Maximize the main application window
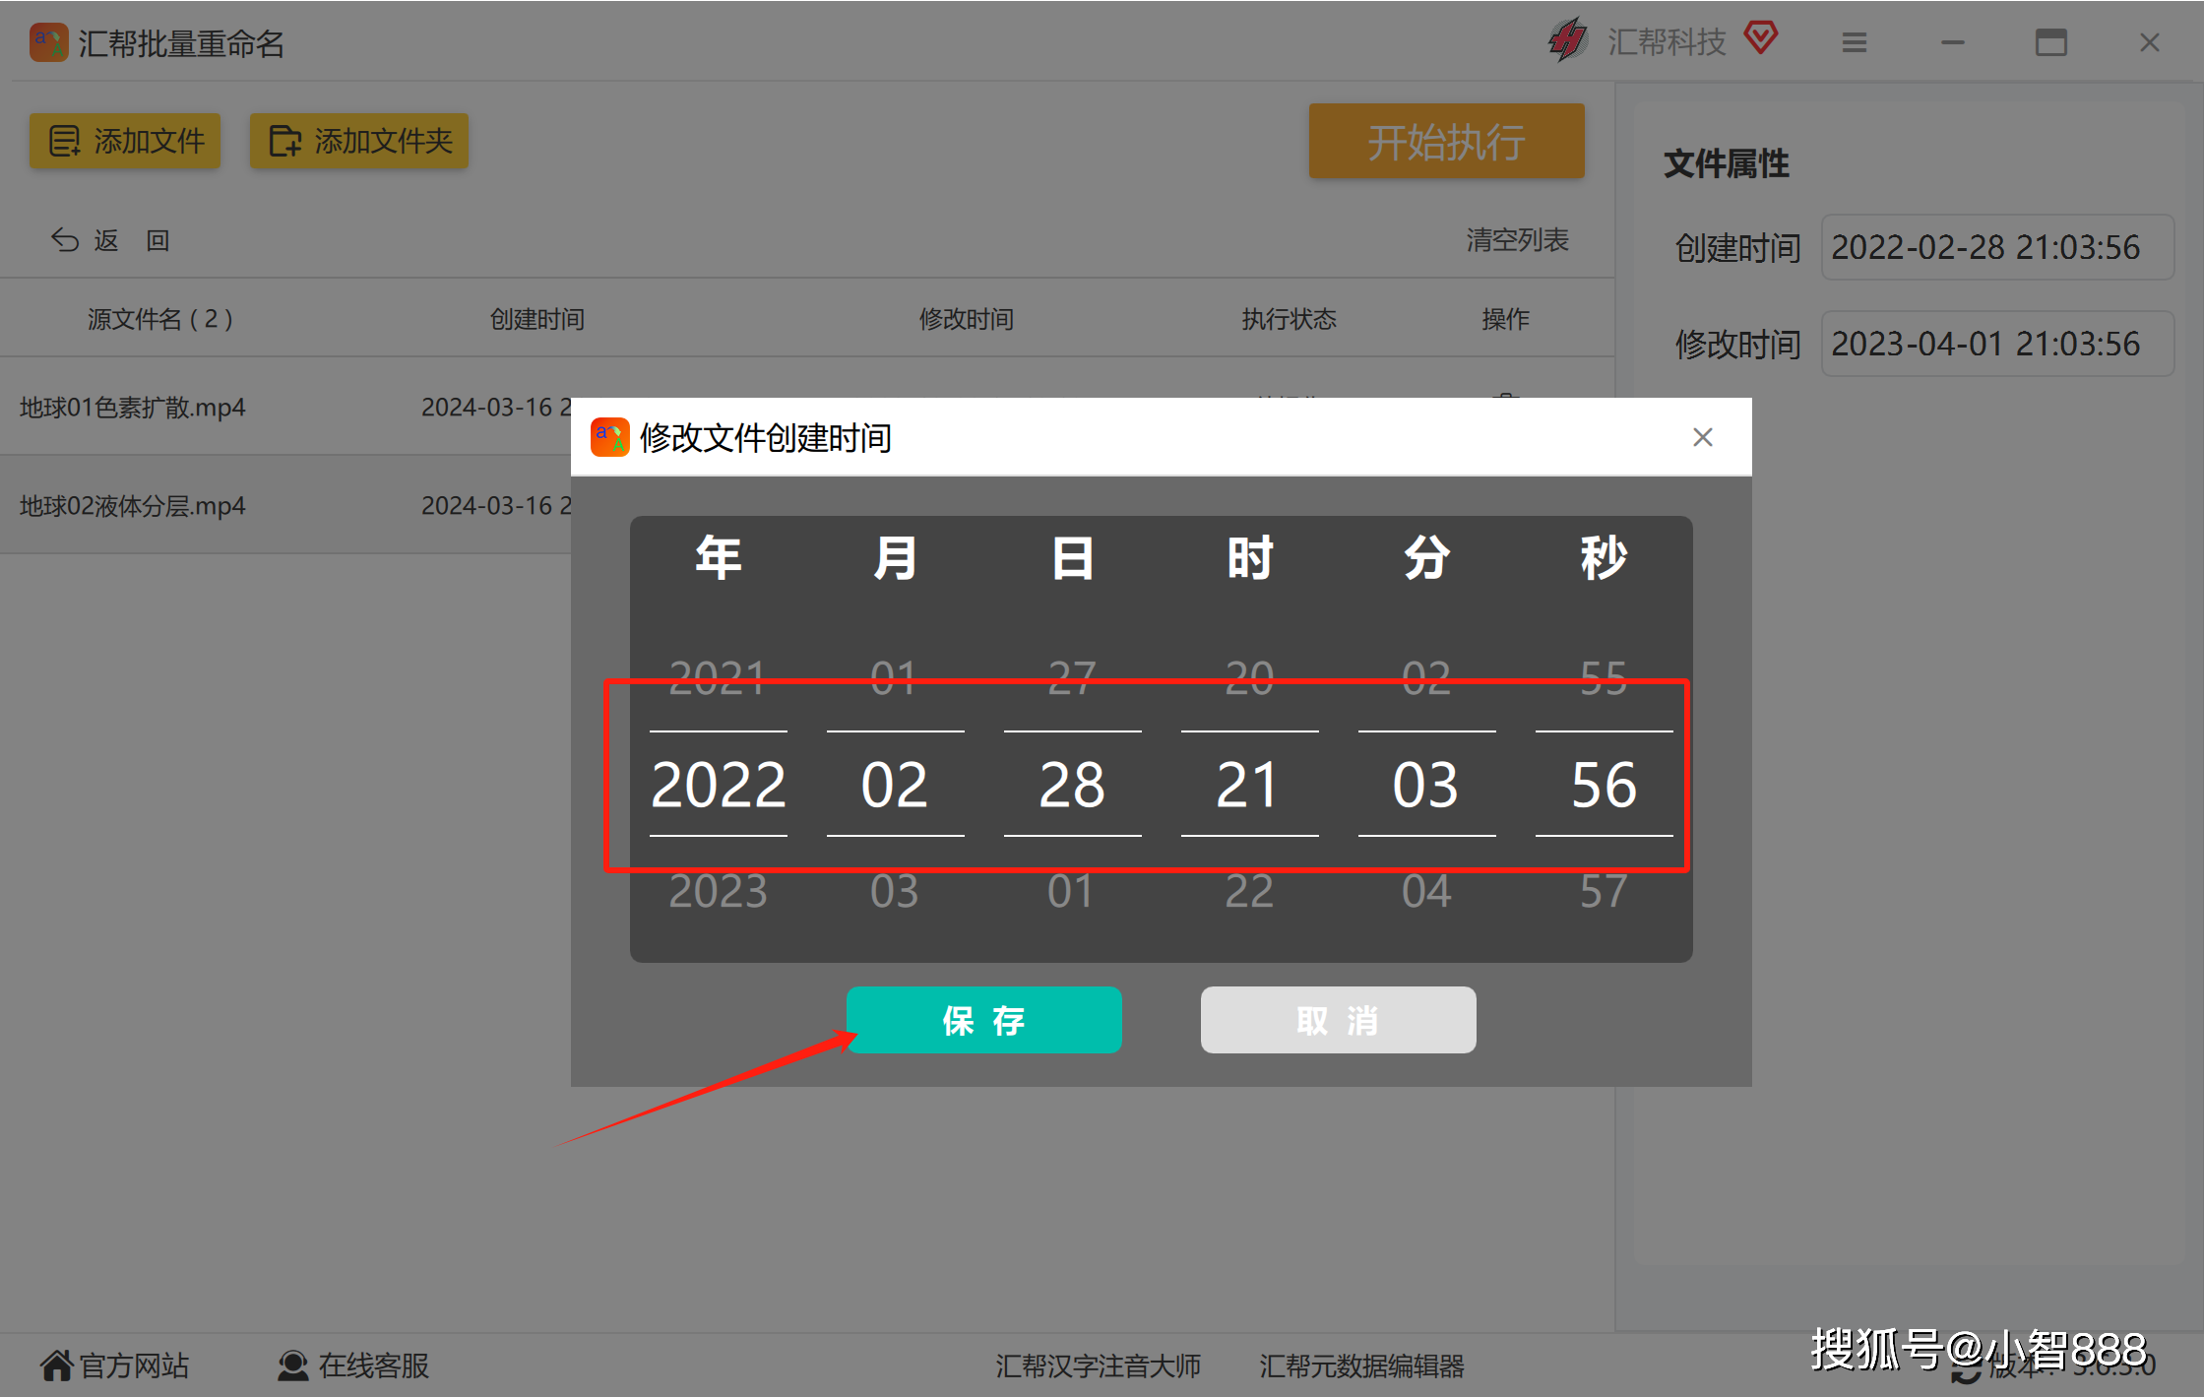 pos(2051,42)
